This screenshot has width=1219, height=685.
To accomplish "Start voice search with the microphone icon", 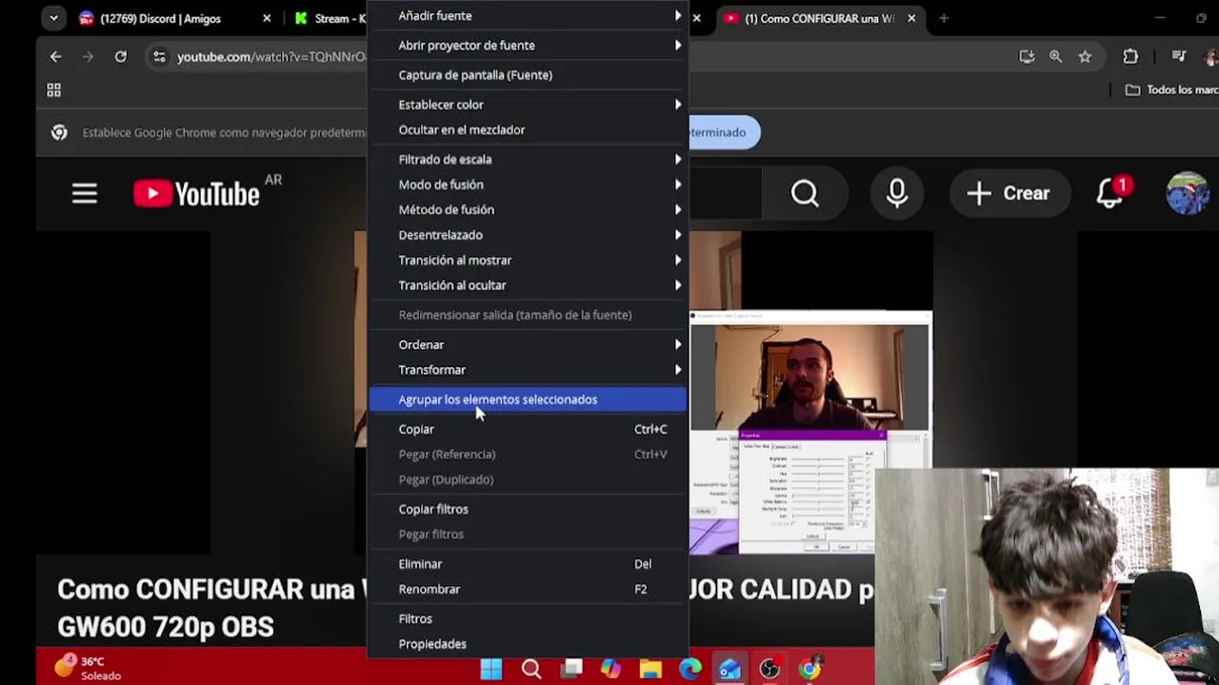I will (896, 194).
